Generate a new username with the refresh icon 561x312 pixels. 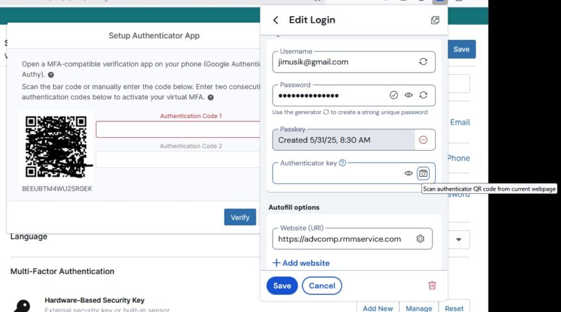point(423,61)
